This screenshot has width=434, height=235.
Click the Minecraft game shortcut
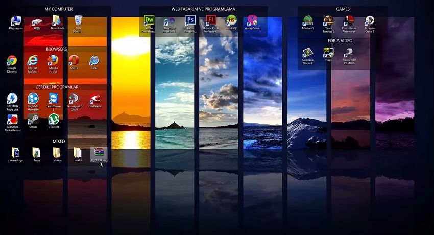(x=307, y=21)
